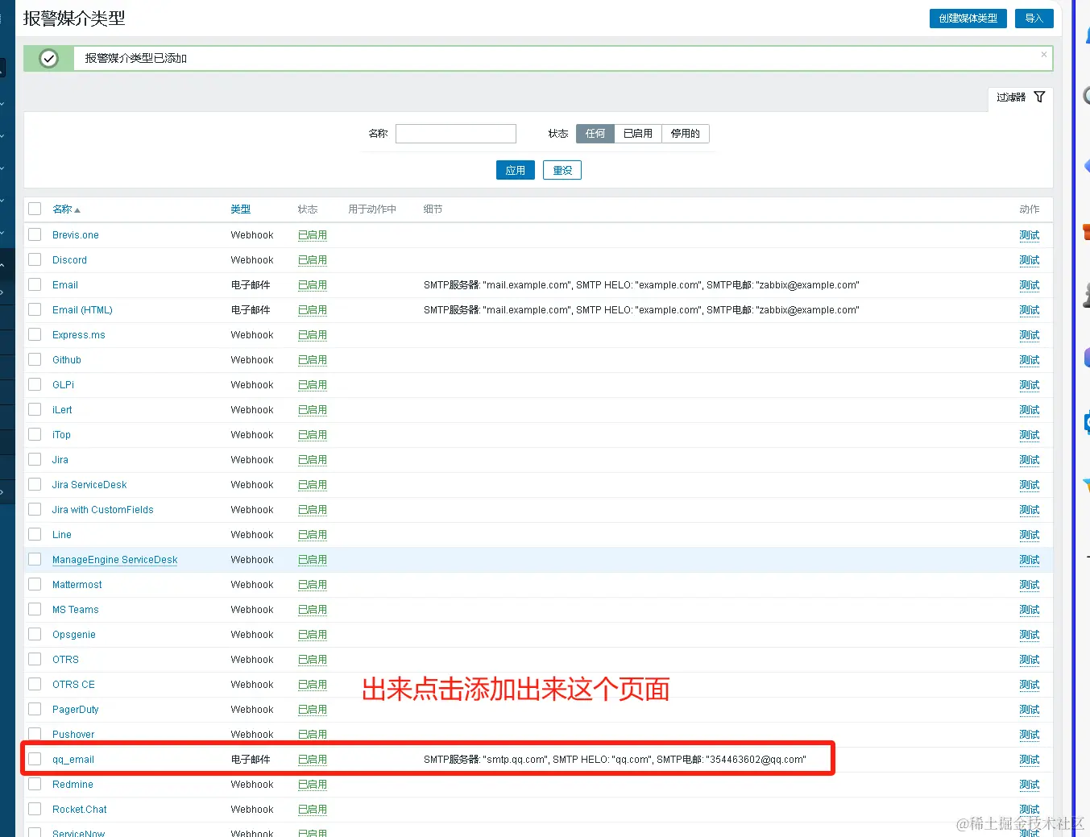Click 测试 in the GLPi row

tap(1030, 385)
